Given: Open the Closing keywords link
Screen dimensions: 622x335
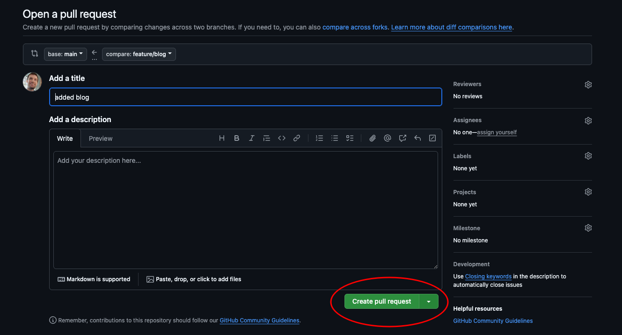Looking at the screenshot, I should point(488,277).
